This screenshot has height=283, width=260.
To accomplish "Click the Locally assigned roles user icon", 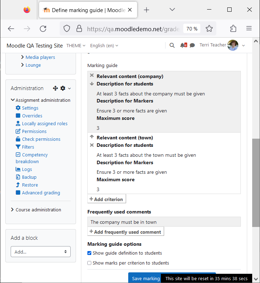I will (x=18, y=123).
